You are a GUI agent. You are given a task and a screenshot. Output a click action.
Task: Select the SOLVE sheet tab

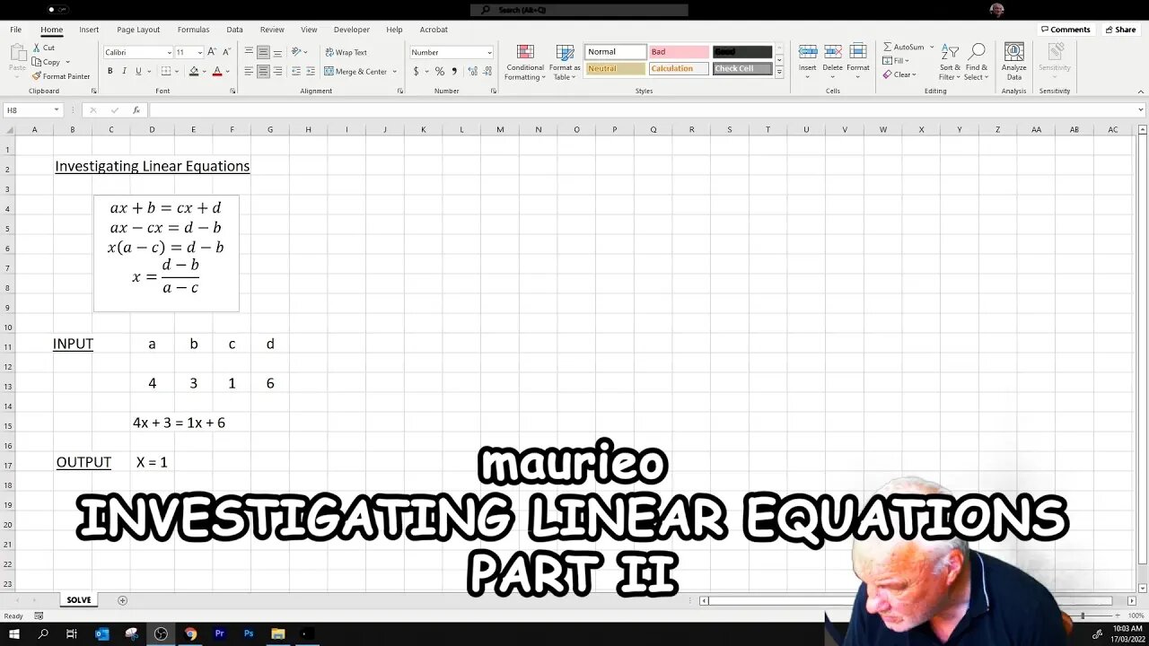coord(78,600)
